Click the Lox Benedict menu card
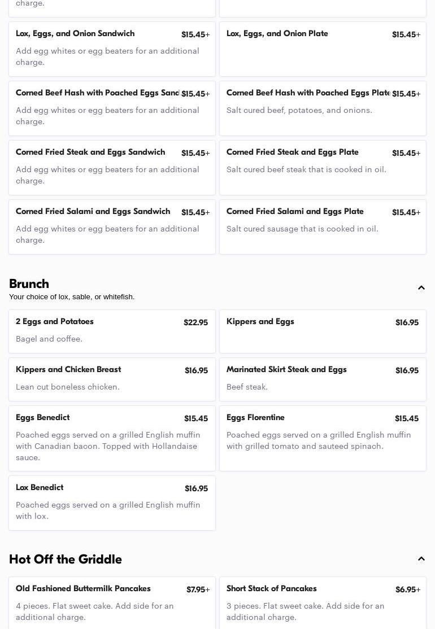 tap(112, 503)
